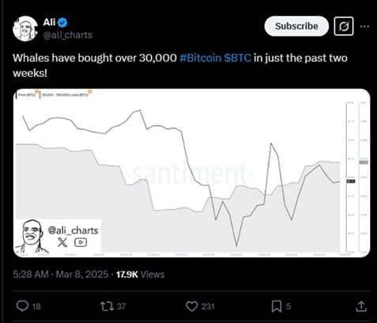The image size is (377, 323).
Task: Open the #Bitcoin hashtag link
Action: tap(201, 58)
